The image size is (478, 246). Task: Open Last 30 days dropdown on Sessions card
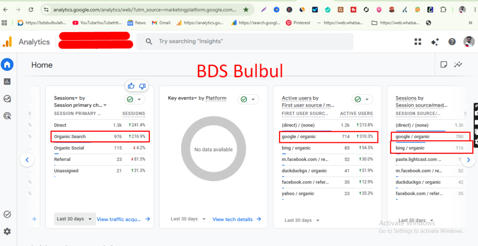tap(75, 219)
